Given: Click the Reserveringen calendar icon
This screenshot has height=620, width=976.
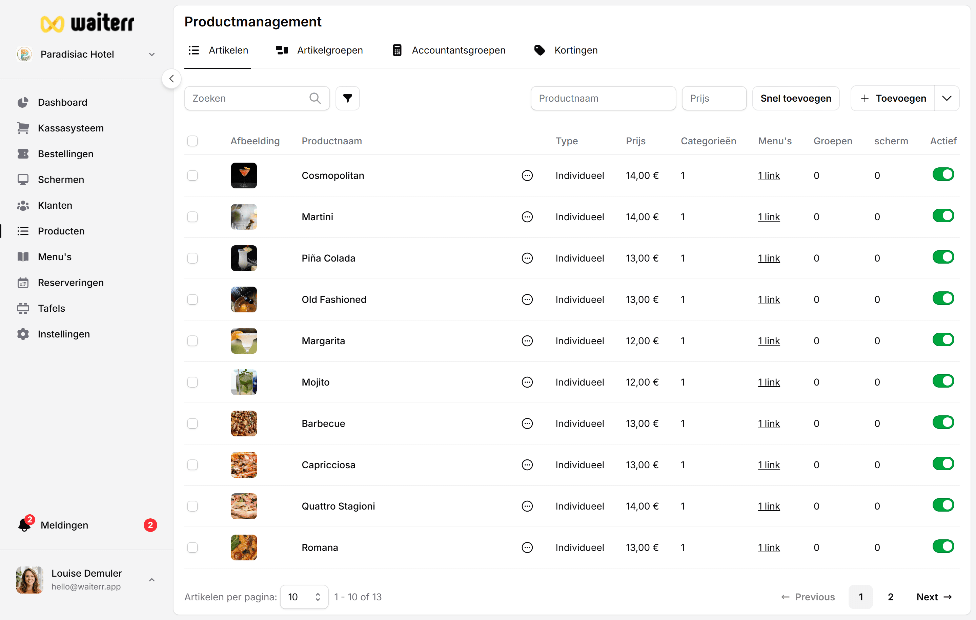Looking at the screenshot, I should (23, 283).
